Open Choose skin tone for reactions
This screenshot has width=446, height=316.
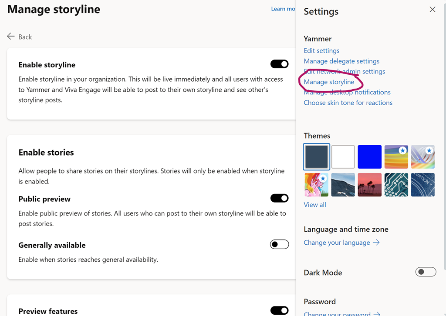348,103
